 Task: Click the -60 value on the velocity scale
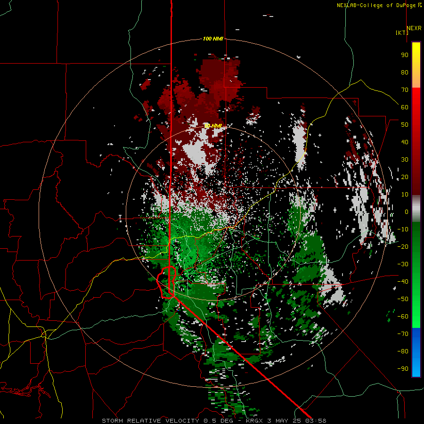pyautogui.click(x=403, y=317)
